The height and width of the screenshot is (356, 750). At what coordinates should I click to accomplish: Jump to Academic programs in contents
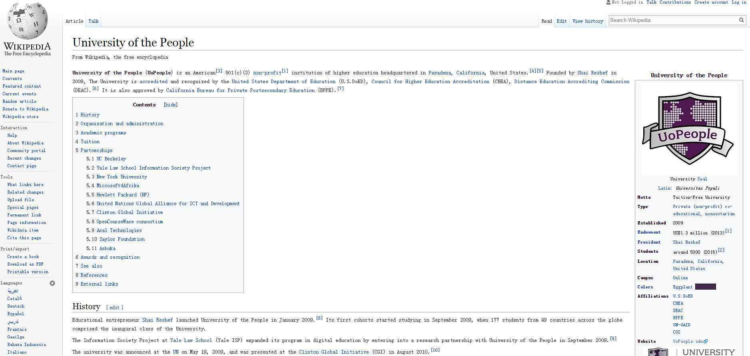click(x=101, y=133)
